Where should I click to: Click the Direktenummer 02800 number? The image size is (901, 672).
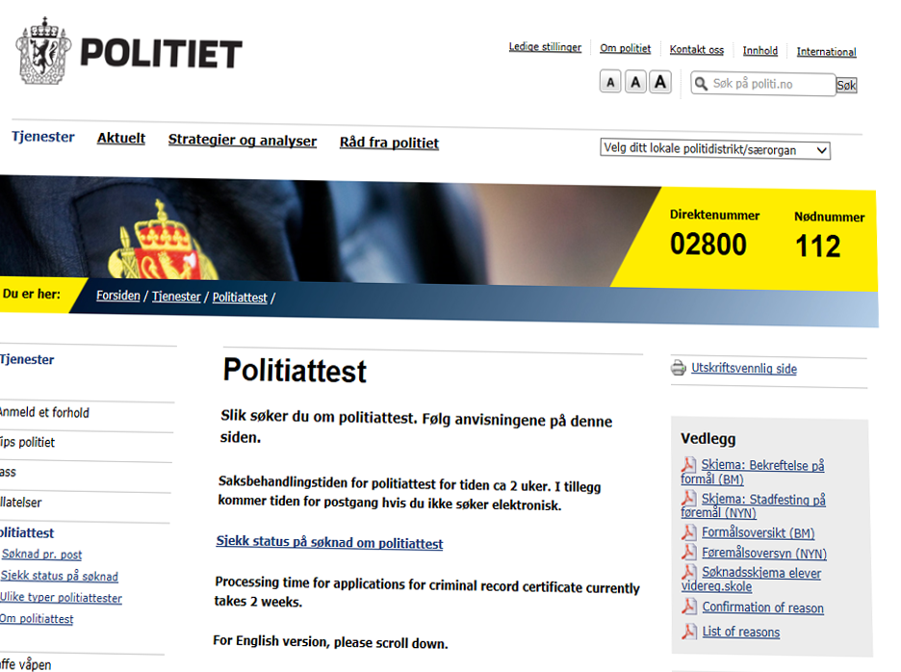coord(708,245)
